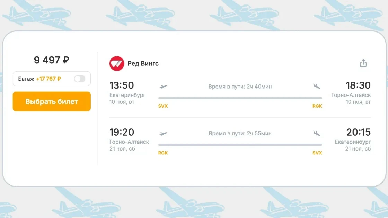
Task: Click the share icon on the ticket card
Action: pos(363,63)
